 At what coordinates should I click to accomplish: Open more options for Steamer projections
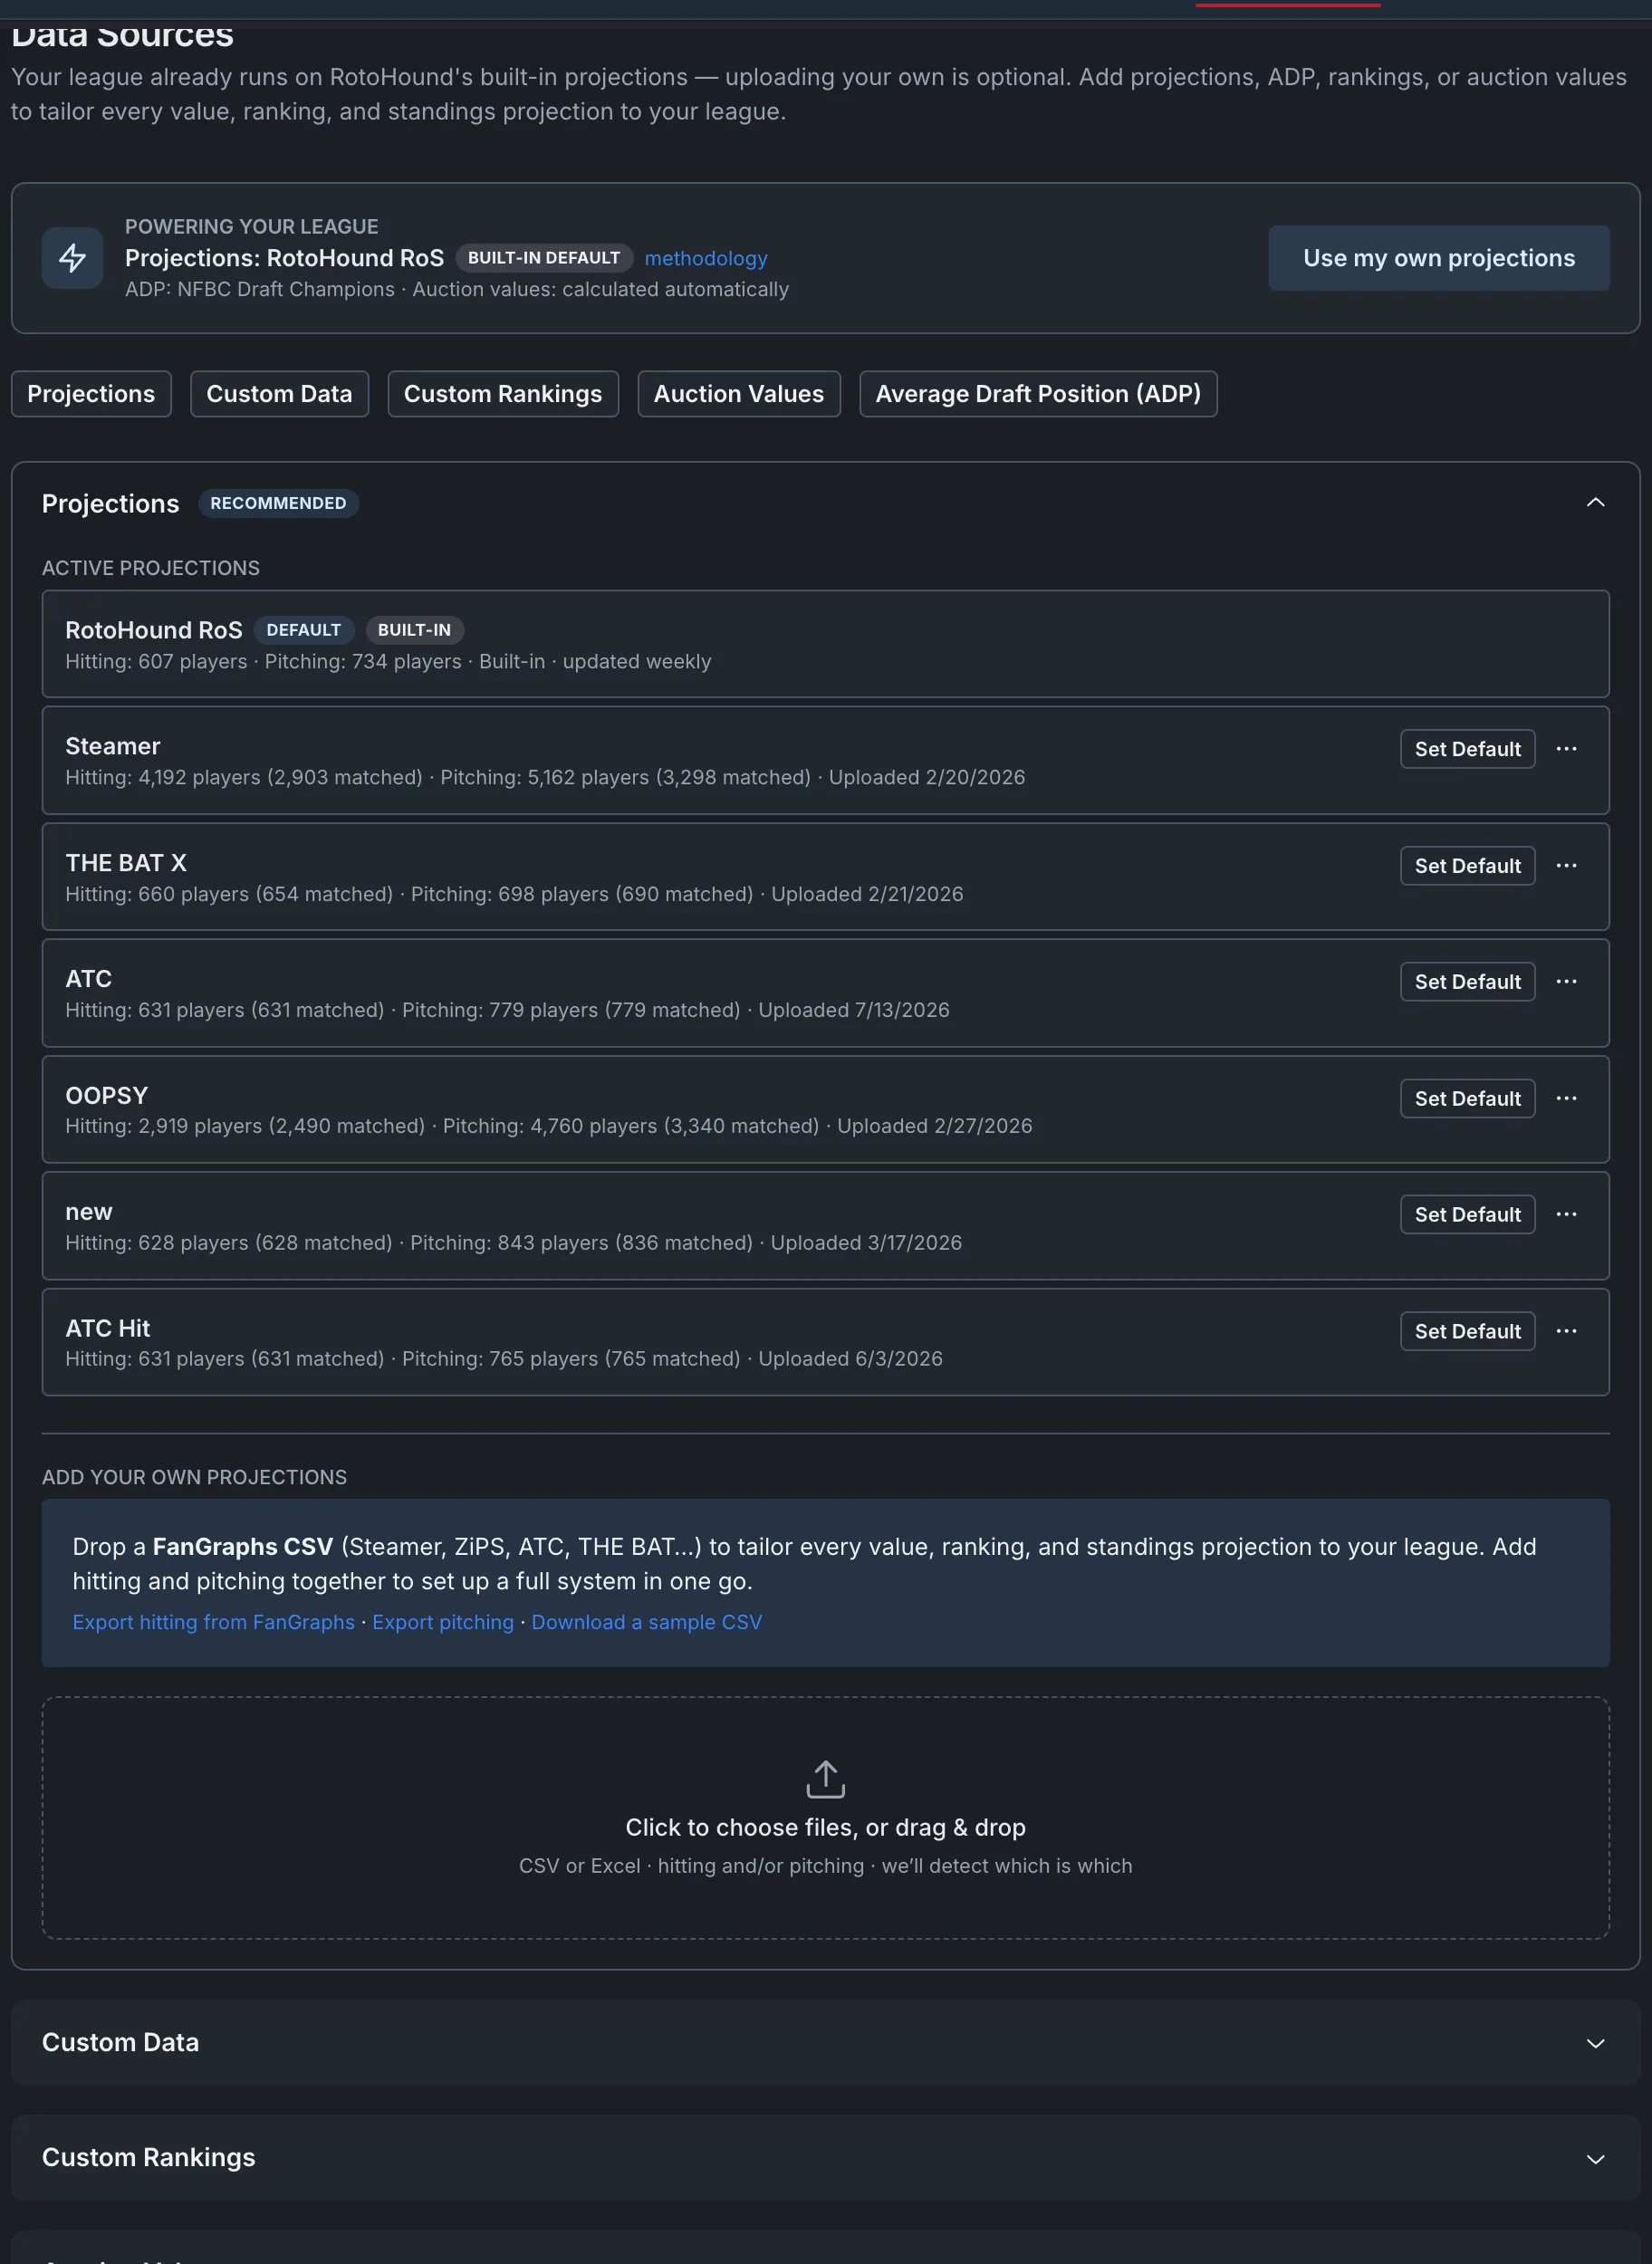point(1566,749)
